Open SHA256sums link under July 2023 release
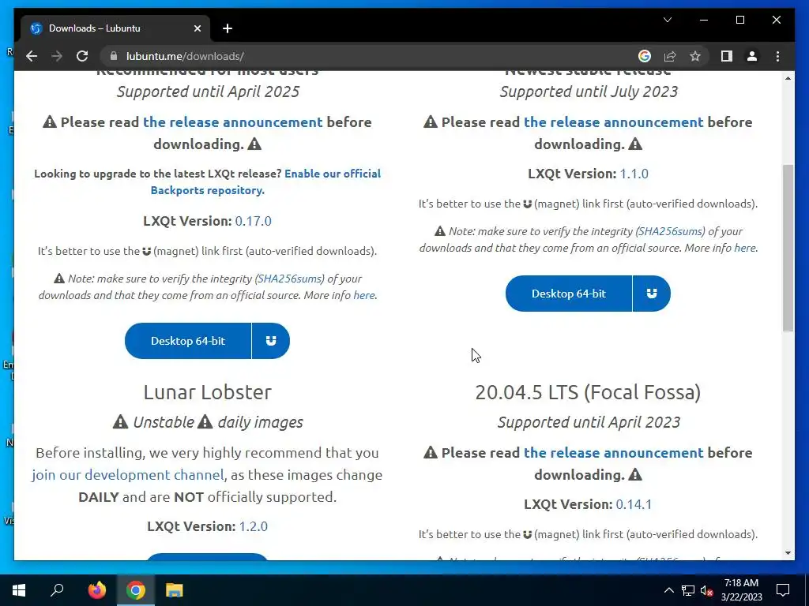This screenshot has width=809, height=606. [670, 231]
